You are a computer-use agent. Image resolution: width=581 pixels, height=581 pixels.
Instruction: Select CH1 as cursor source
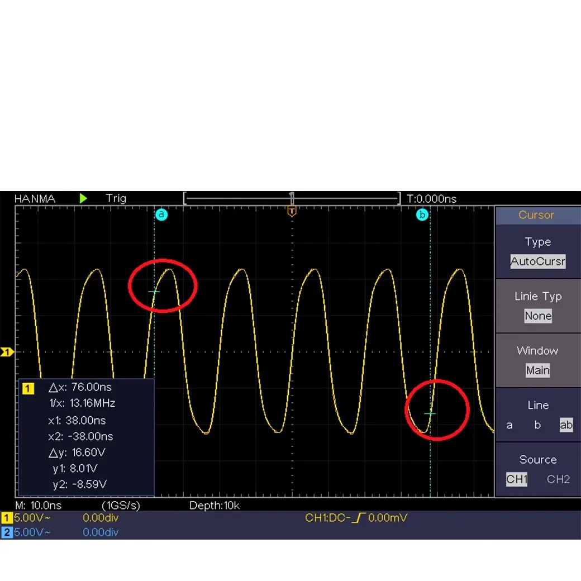[517, 479]
